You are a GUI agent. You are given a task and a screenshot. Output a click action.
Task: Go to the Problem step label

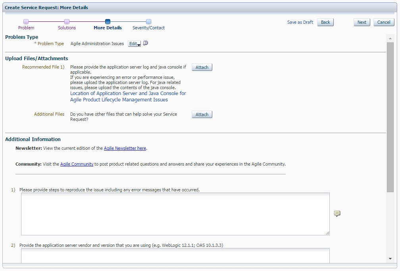tap(26, 28)
